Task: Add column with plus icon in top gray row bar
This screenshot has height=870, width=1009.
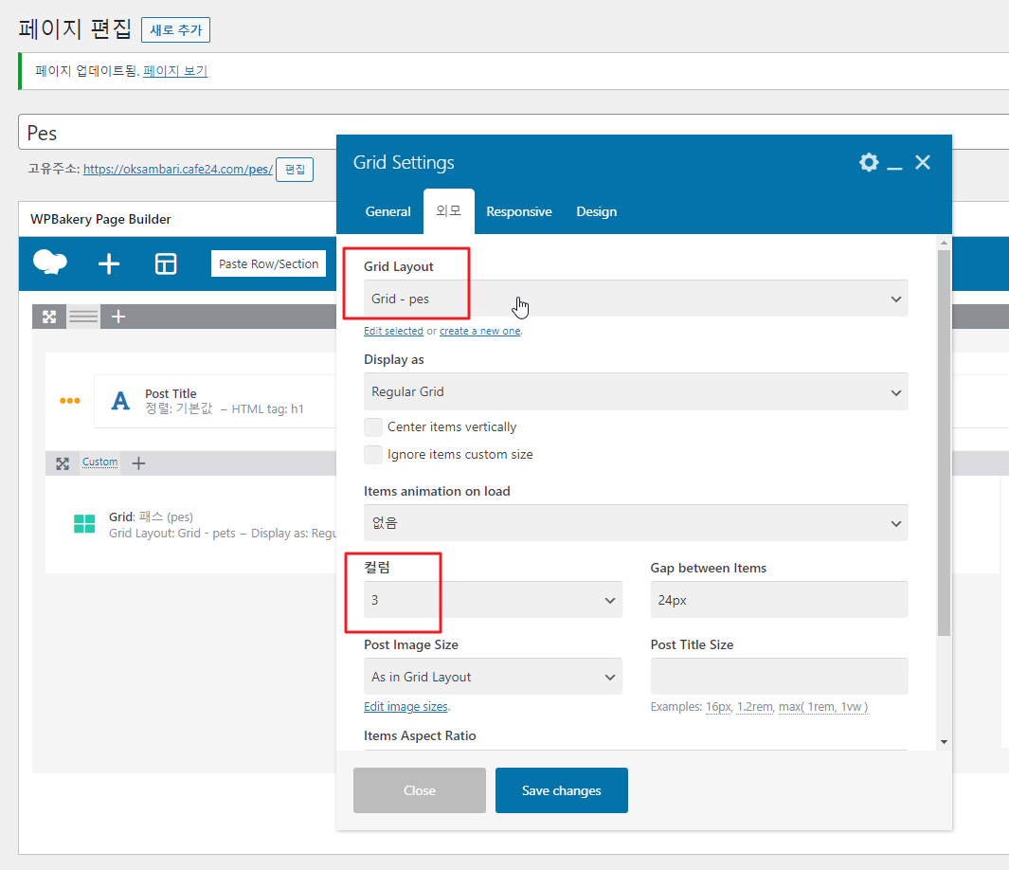Action: pos(118,317)
